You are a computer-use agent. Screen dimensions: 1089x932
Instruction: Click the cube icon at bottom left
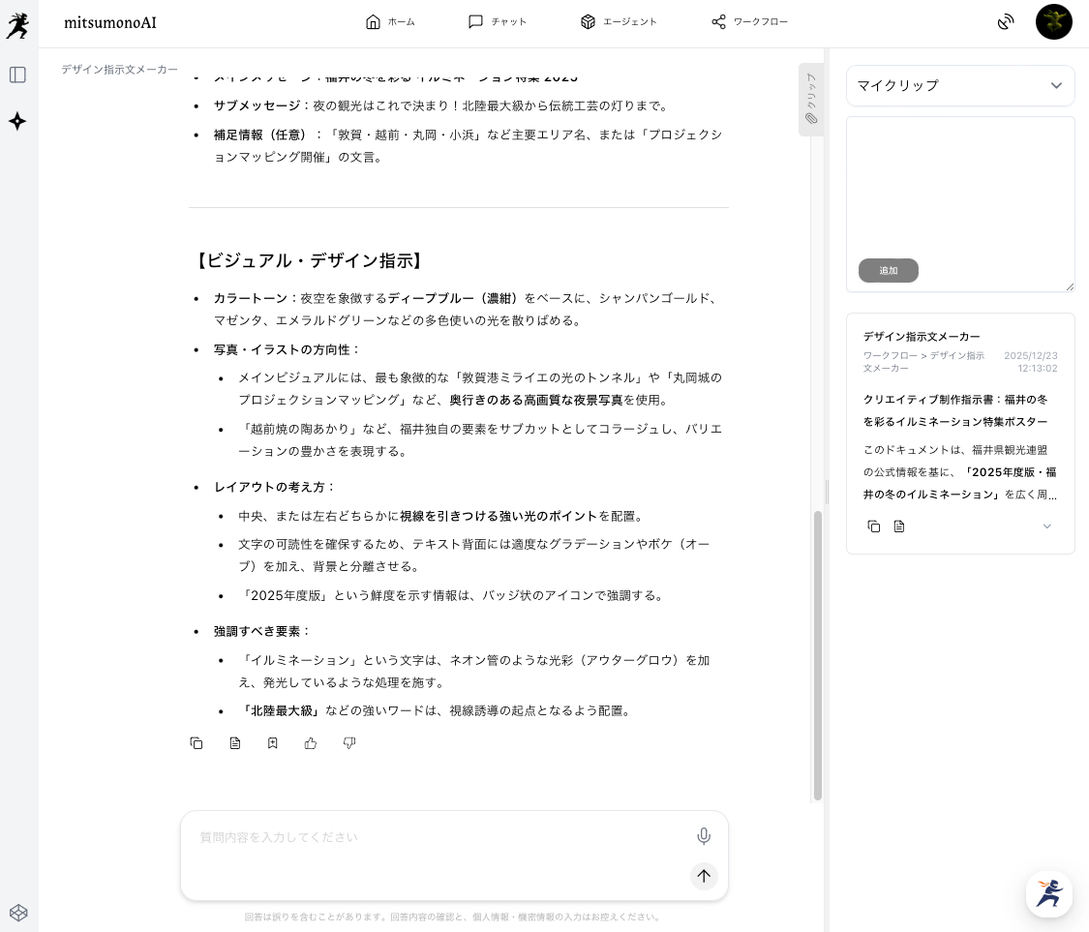coord(18,913)
